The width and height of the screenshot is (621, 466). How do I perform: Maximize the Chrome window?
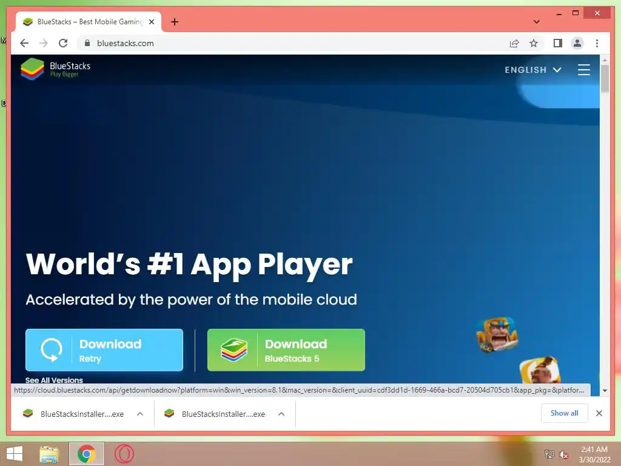pos(576,13)
